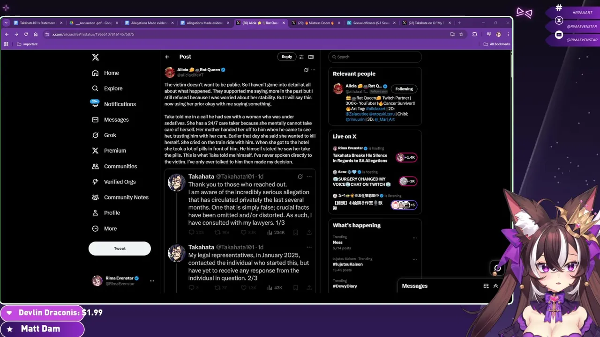The image size is (600, 337).
Task: Repost Takahata's 1/3 post
Action: 222,232
